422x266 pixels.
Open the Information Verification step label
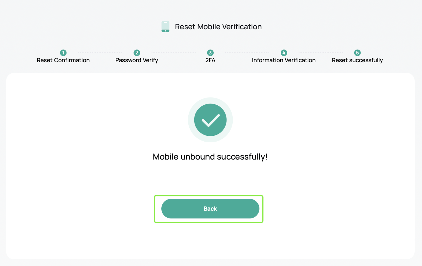284,60
